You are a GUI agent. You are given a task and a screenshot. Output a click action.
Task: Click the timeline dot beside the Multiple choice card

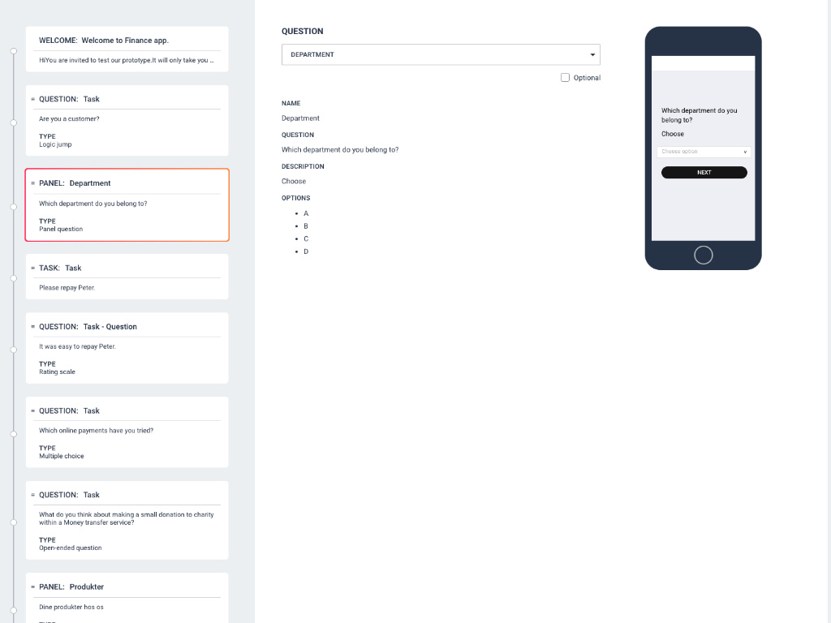(x=14, y=434)
